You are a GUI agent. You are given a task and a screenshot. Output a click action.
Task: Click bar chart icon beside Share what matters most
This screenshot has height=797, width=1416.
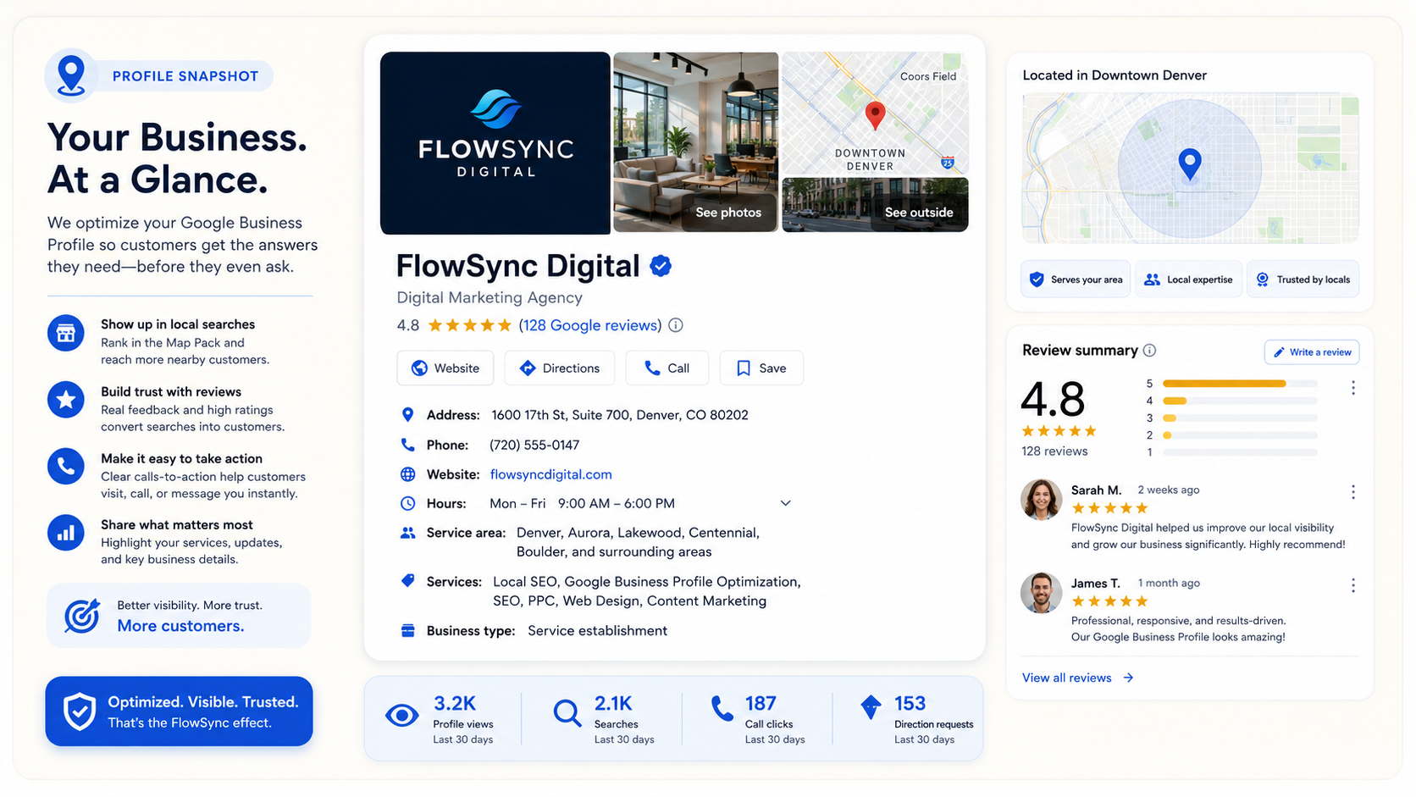pos(66,533)
